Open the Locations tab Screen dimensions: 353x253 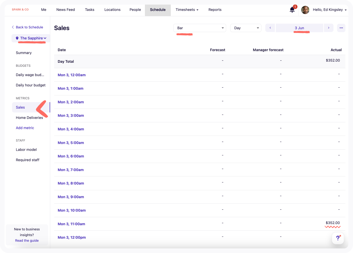(x=113, y=10)
